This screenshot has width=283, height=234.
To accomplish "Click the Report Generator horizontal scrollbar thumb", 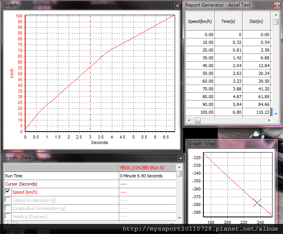I will (198, 120).
